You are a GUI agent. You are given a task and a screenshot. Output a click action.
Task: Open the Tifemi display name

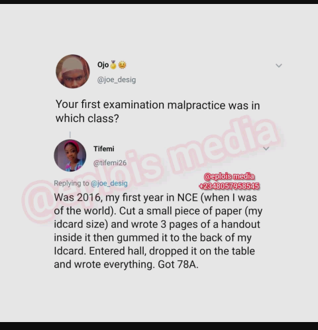(104, 149)
